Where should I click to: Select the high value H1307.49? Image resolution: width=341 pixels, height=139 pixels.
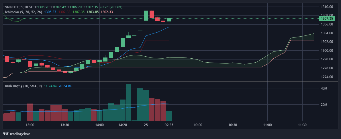coord(58,7)
